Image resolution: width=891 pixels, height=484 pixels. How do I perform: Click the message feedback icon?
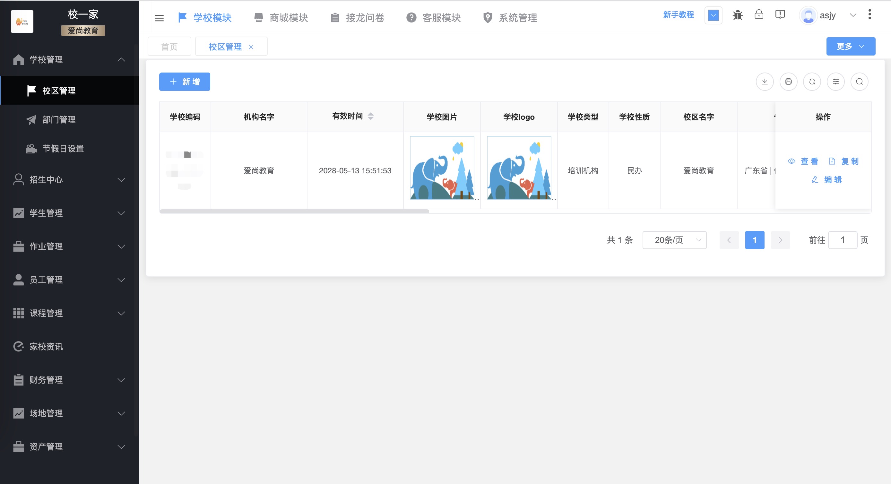tap(780, 15)
